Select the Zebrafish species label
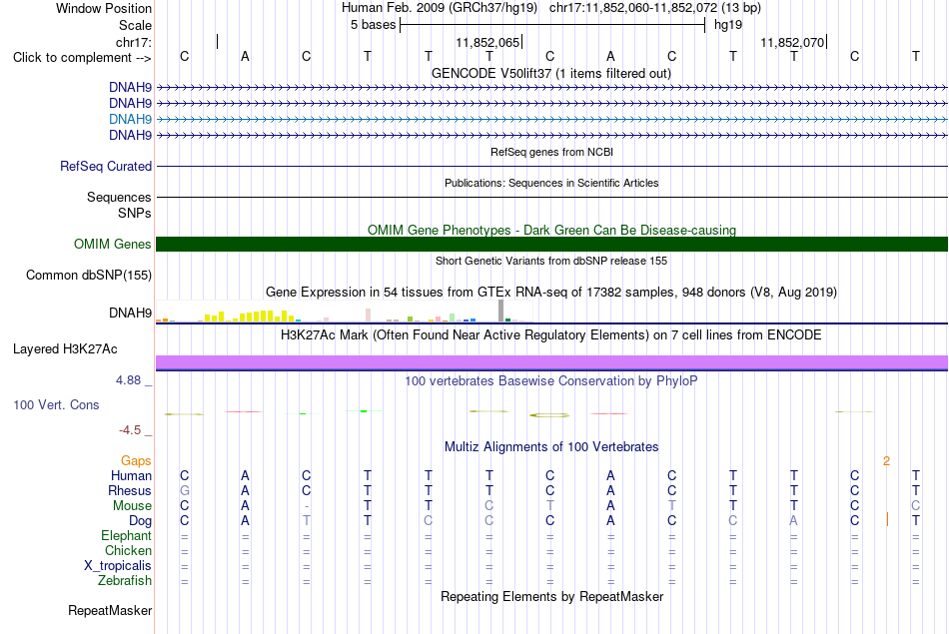 125,581
